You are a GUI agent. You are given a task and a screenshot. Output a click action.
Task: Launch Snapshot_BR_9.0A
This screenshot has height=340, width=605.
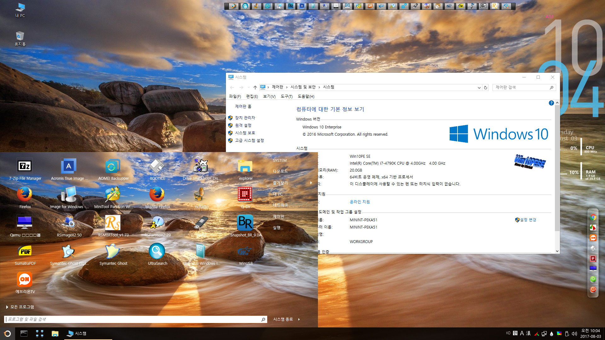tap(245, 226)
